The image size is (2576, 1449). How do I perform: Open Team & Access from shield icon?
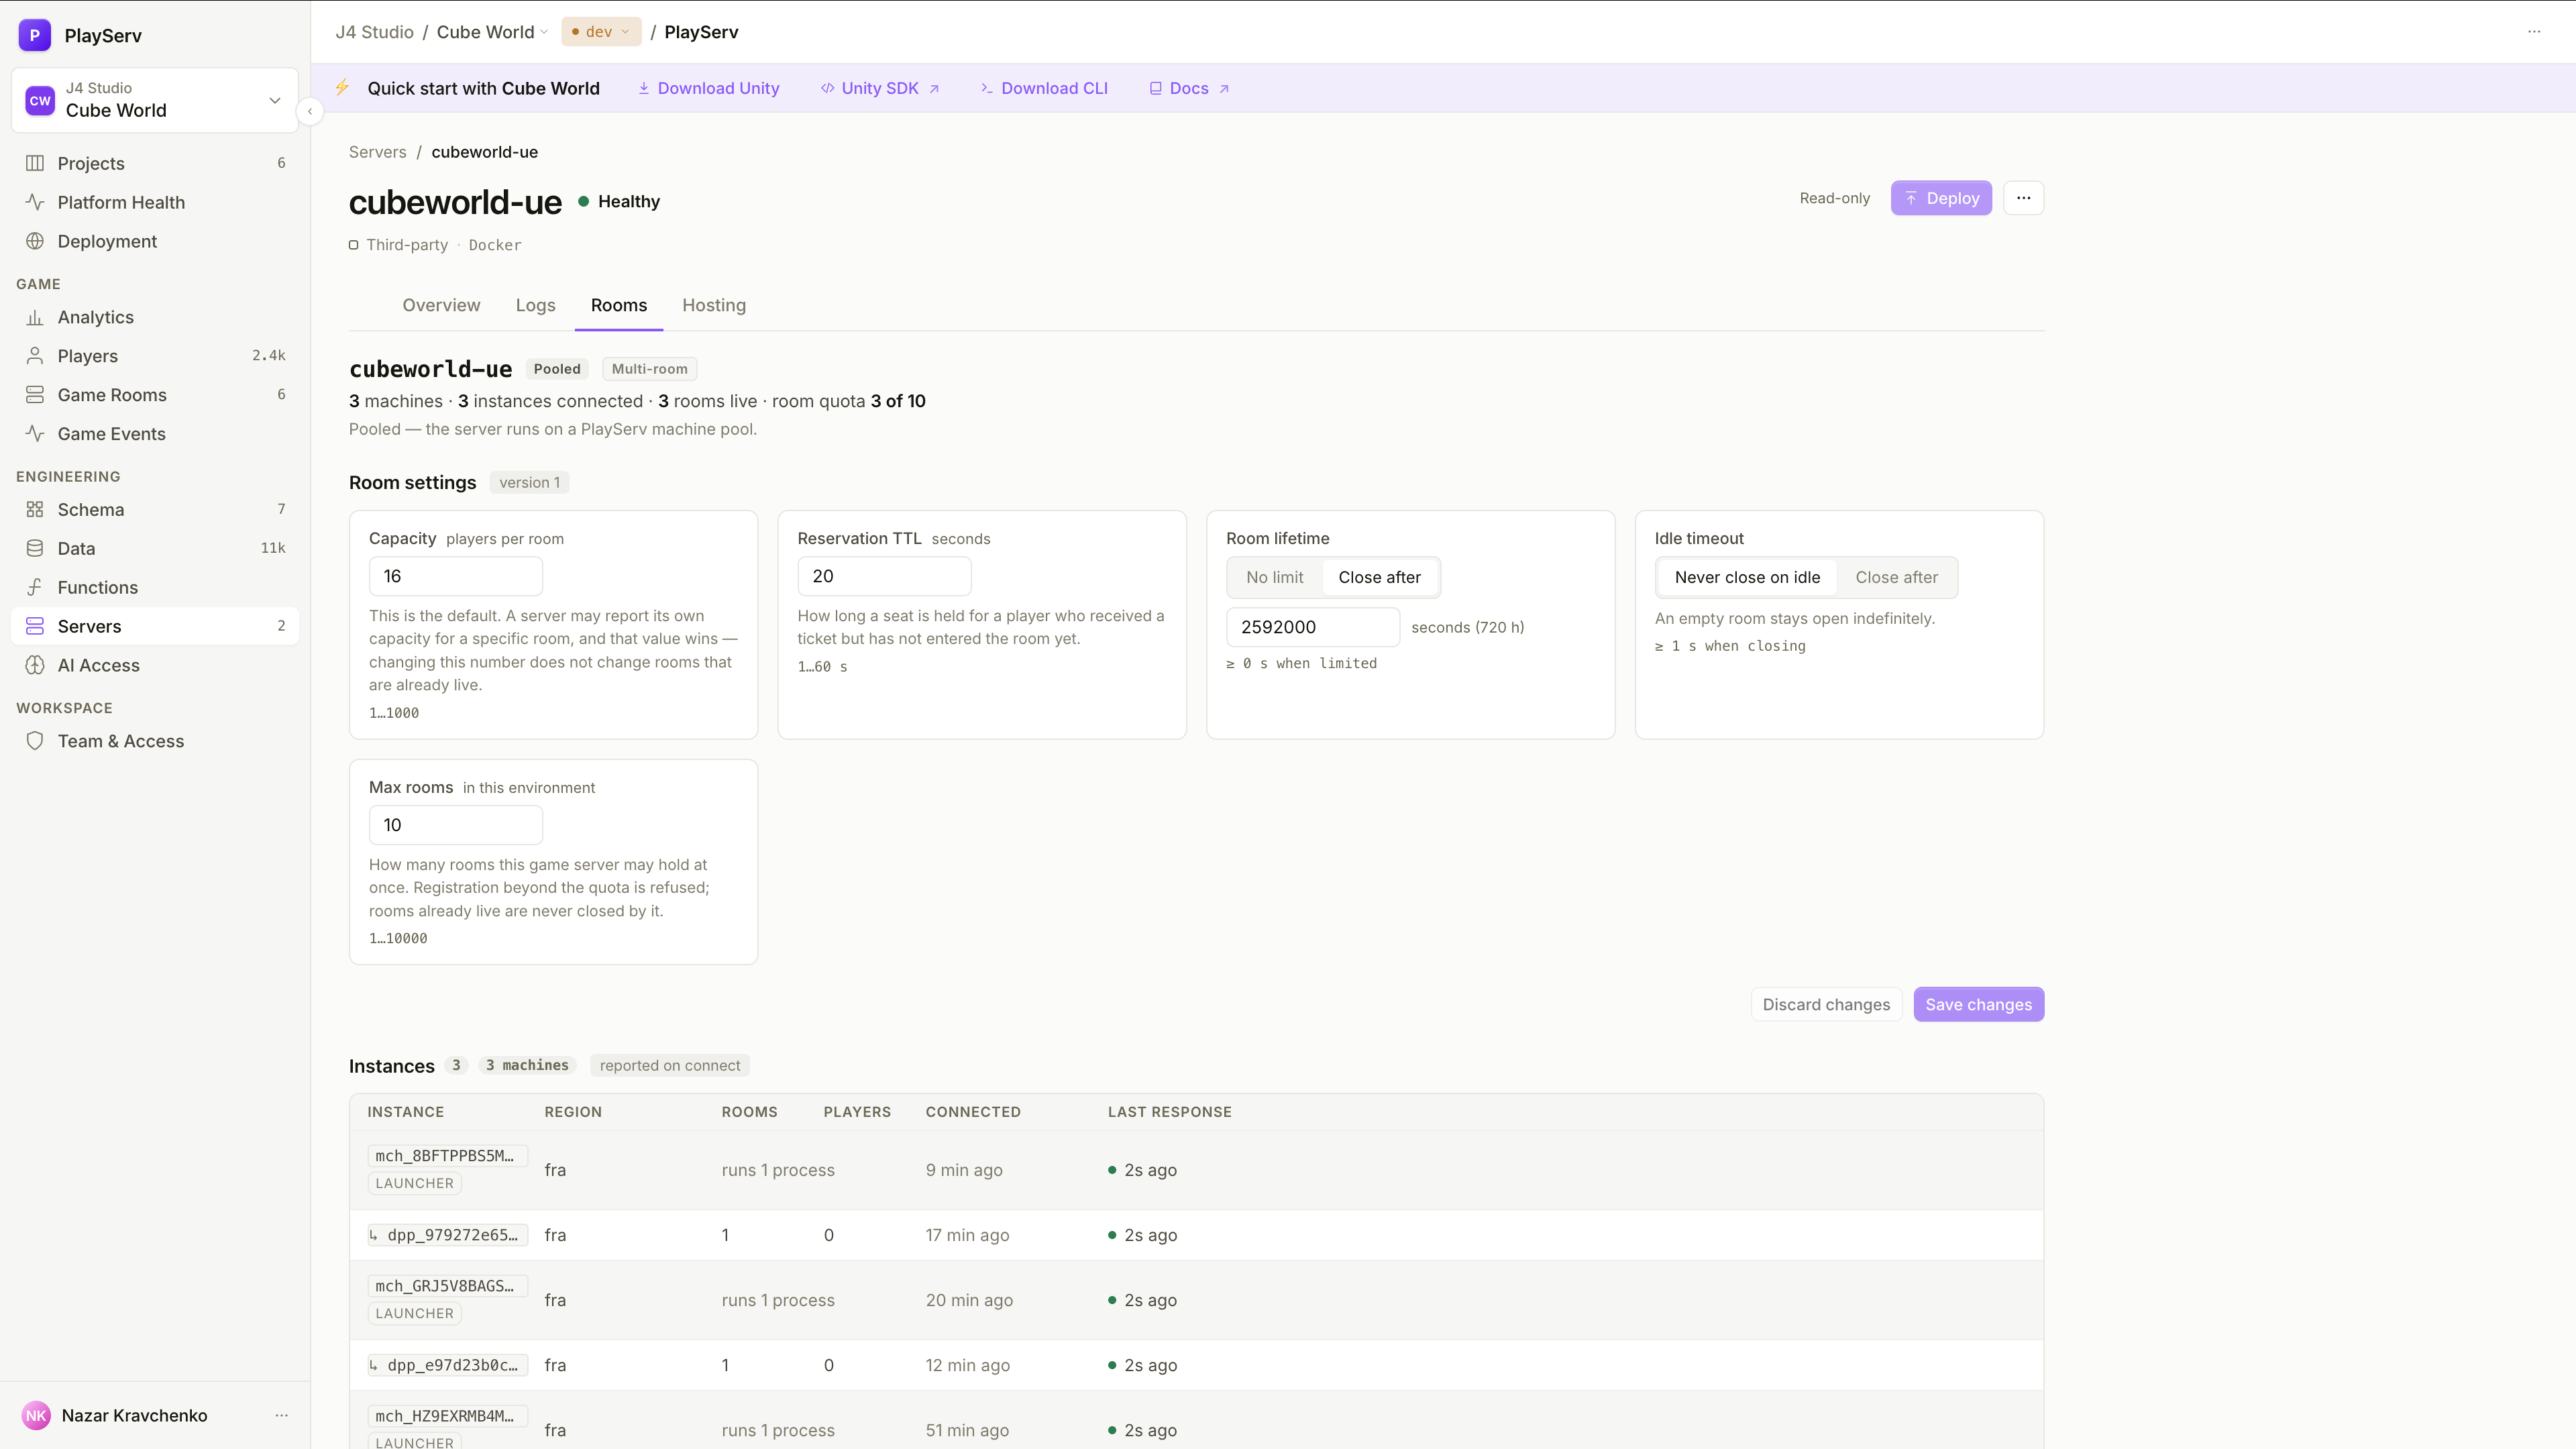[35, 741]
